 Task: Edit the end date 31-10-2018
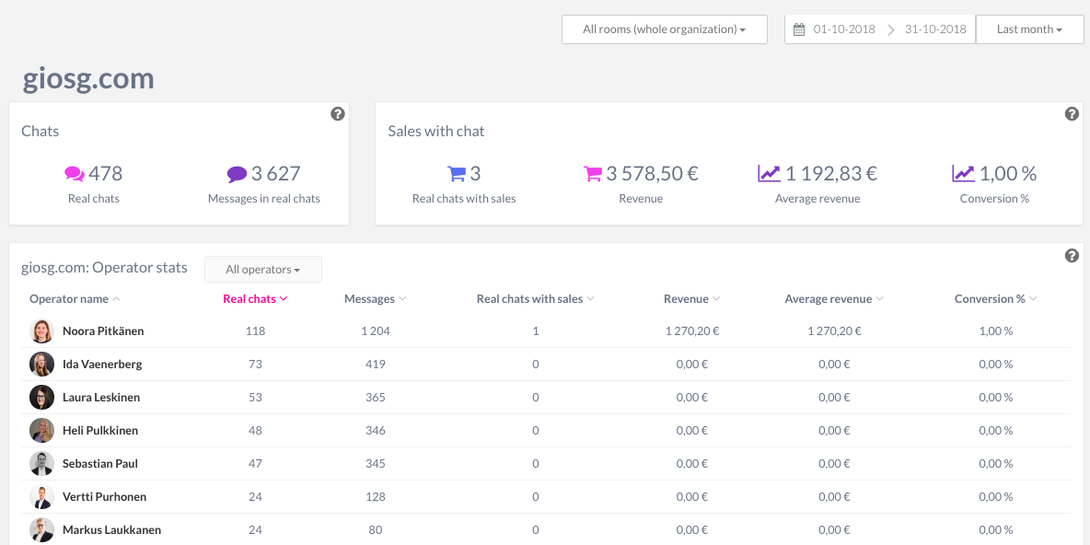point(935,29)
